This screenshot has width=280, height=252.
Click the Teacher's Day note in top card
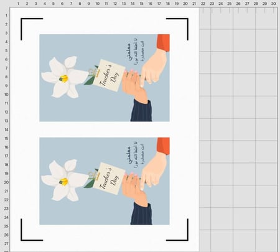tap(110, 75)
